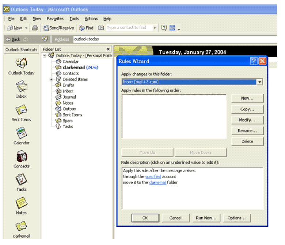The width and height of the screenshot is (285, 245).
Task: Click the Rules Wizard help question button
Action: 254,61
